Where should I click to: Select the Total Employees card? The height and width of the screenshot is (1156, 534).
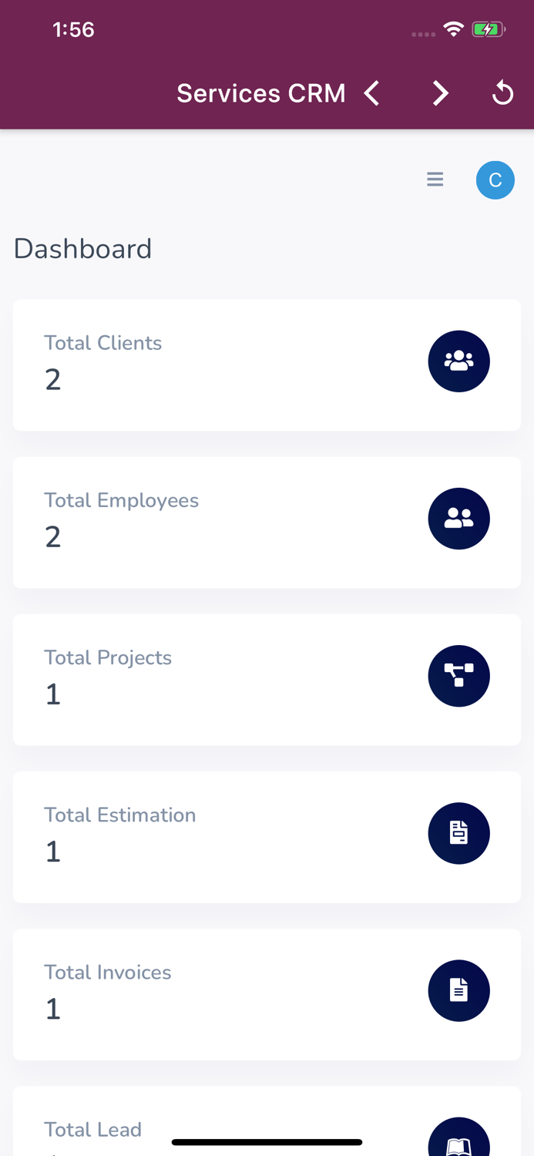(x=267, y=522)
